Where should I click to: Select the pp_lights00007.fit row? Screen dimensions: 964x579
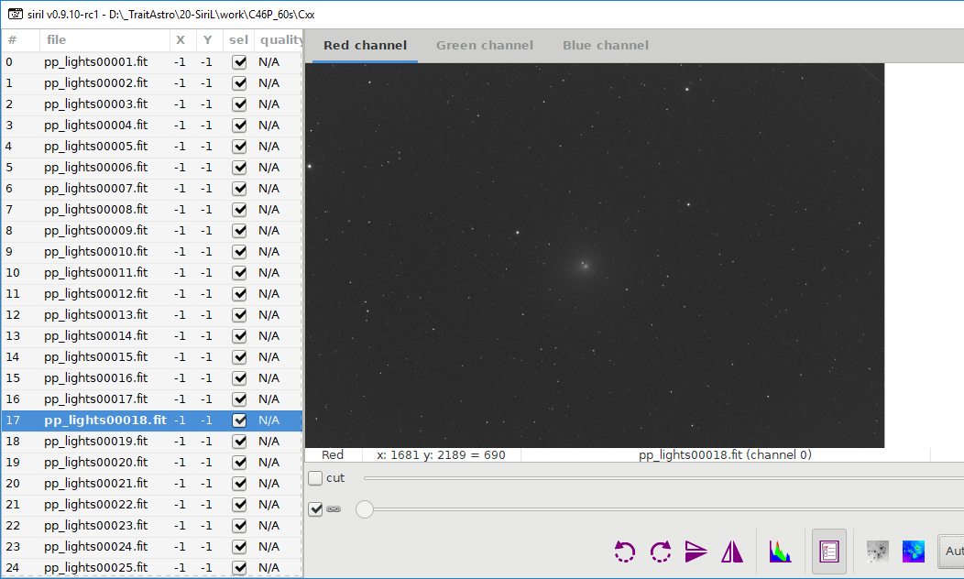(x=152, y=188)
